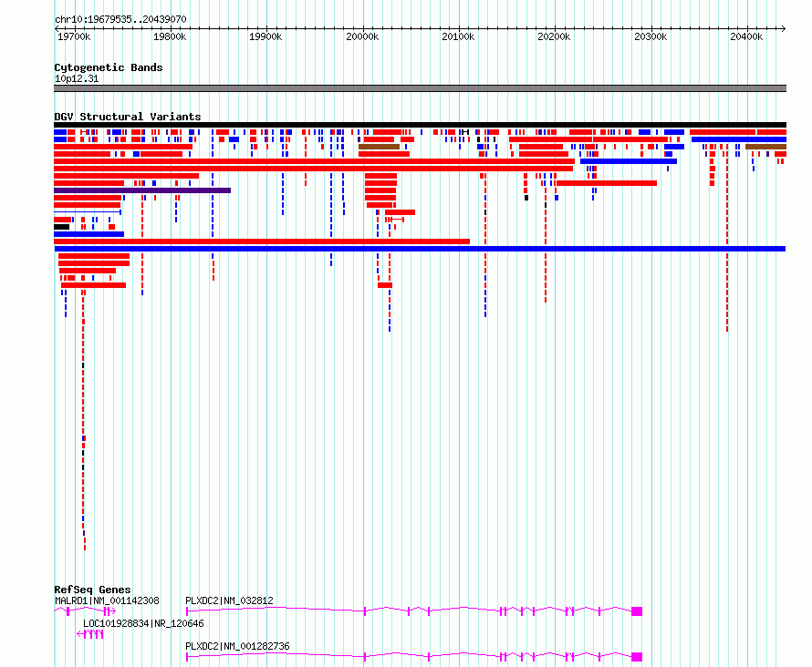Select the 20100k scale label

coord(458,36)
